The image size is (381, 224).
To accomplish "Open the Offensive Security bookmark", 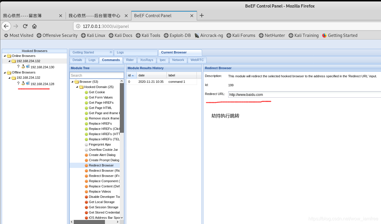I will 57,35.
